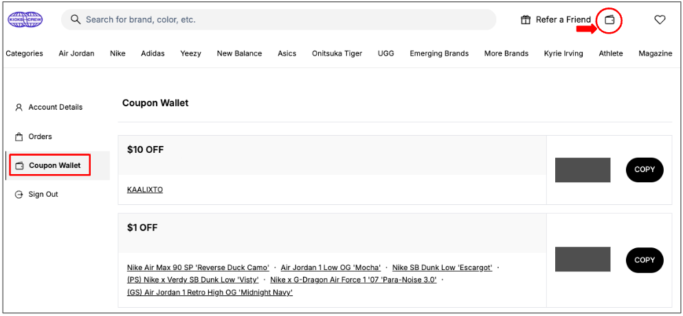Open the wishlist heart icon
The image size is (683, 316).
tap(660, 20)
